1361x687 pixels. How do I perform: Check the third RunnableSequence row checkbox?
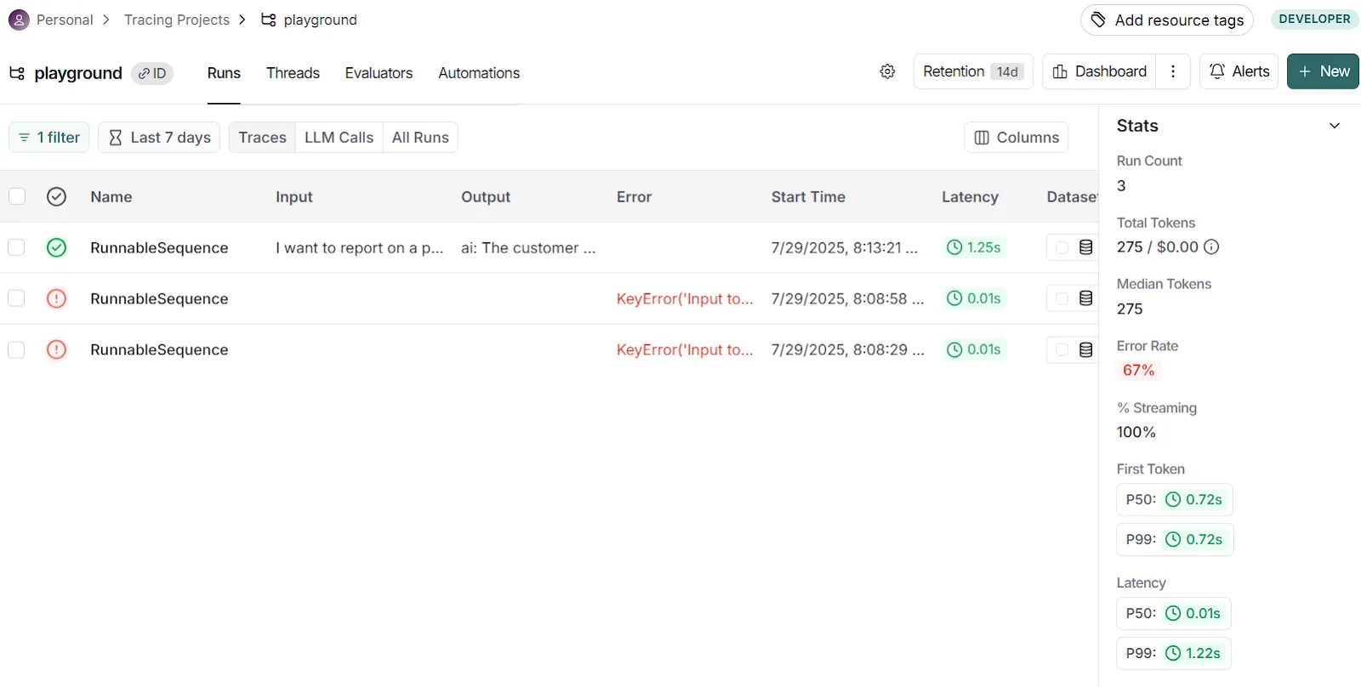tap(17, 349)
